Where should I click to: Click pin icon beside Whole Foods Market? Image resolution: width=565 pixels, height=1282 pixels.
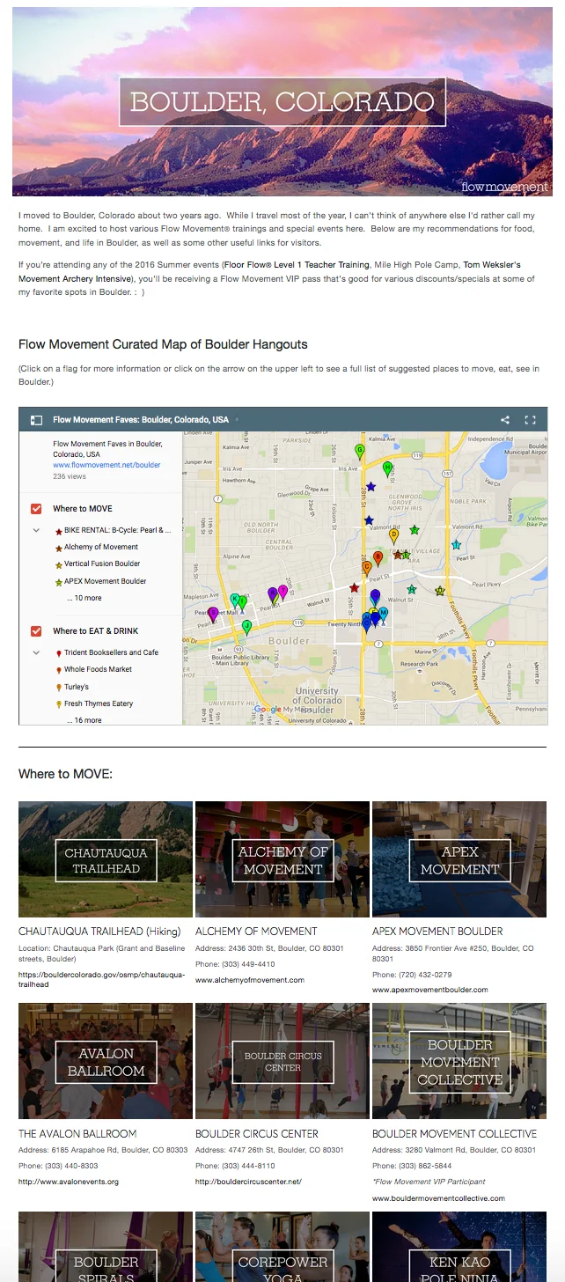pos(59,670)
